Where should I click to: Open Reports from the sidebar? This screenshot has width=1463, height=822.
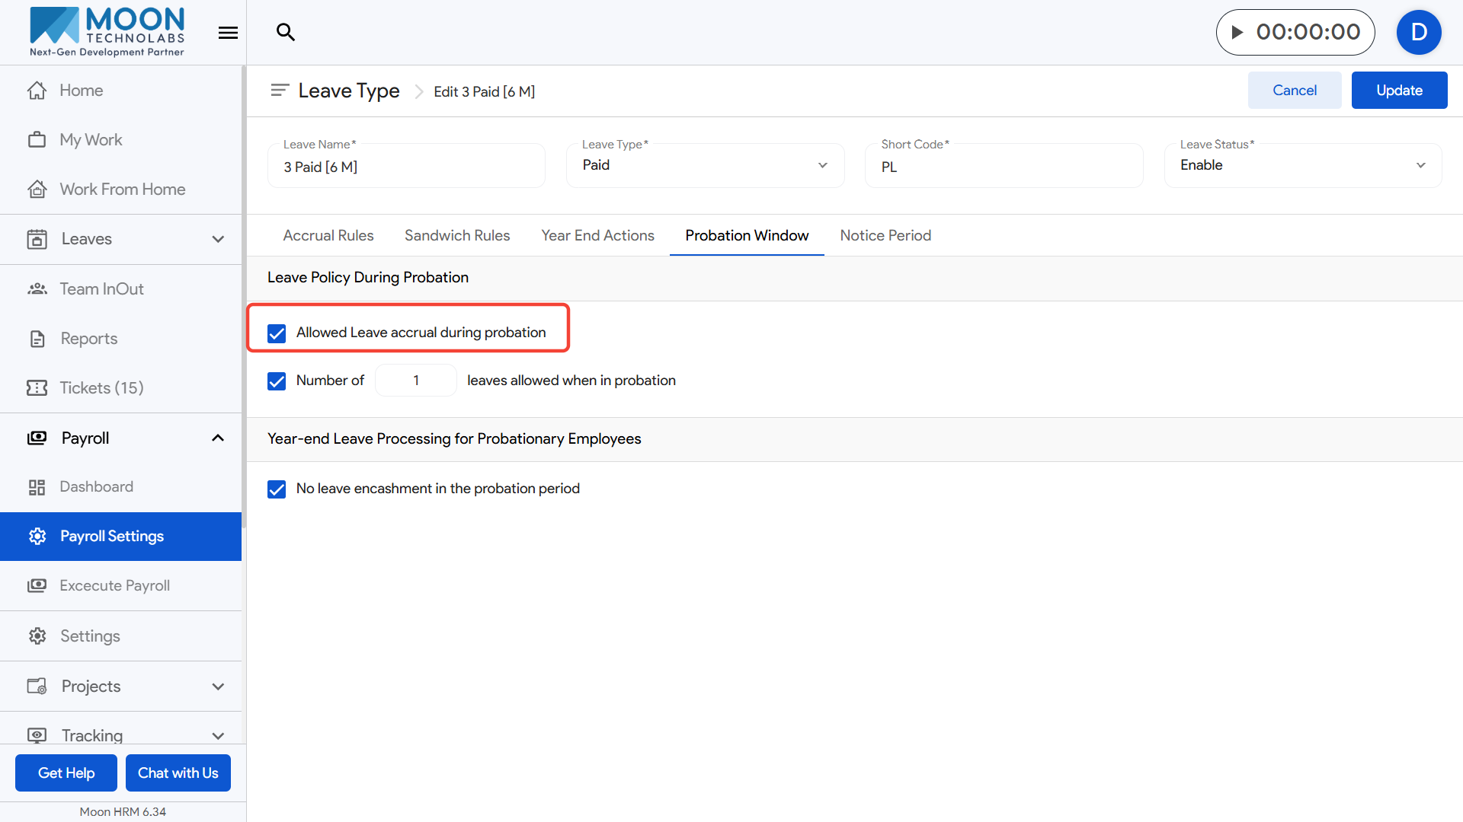(88, 339)
